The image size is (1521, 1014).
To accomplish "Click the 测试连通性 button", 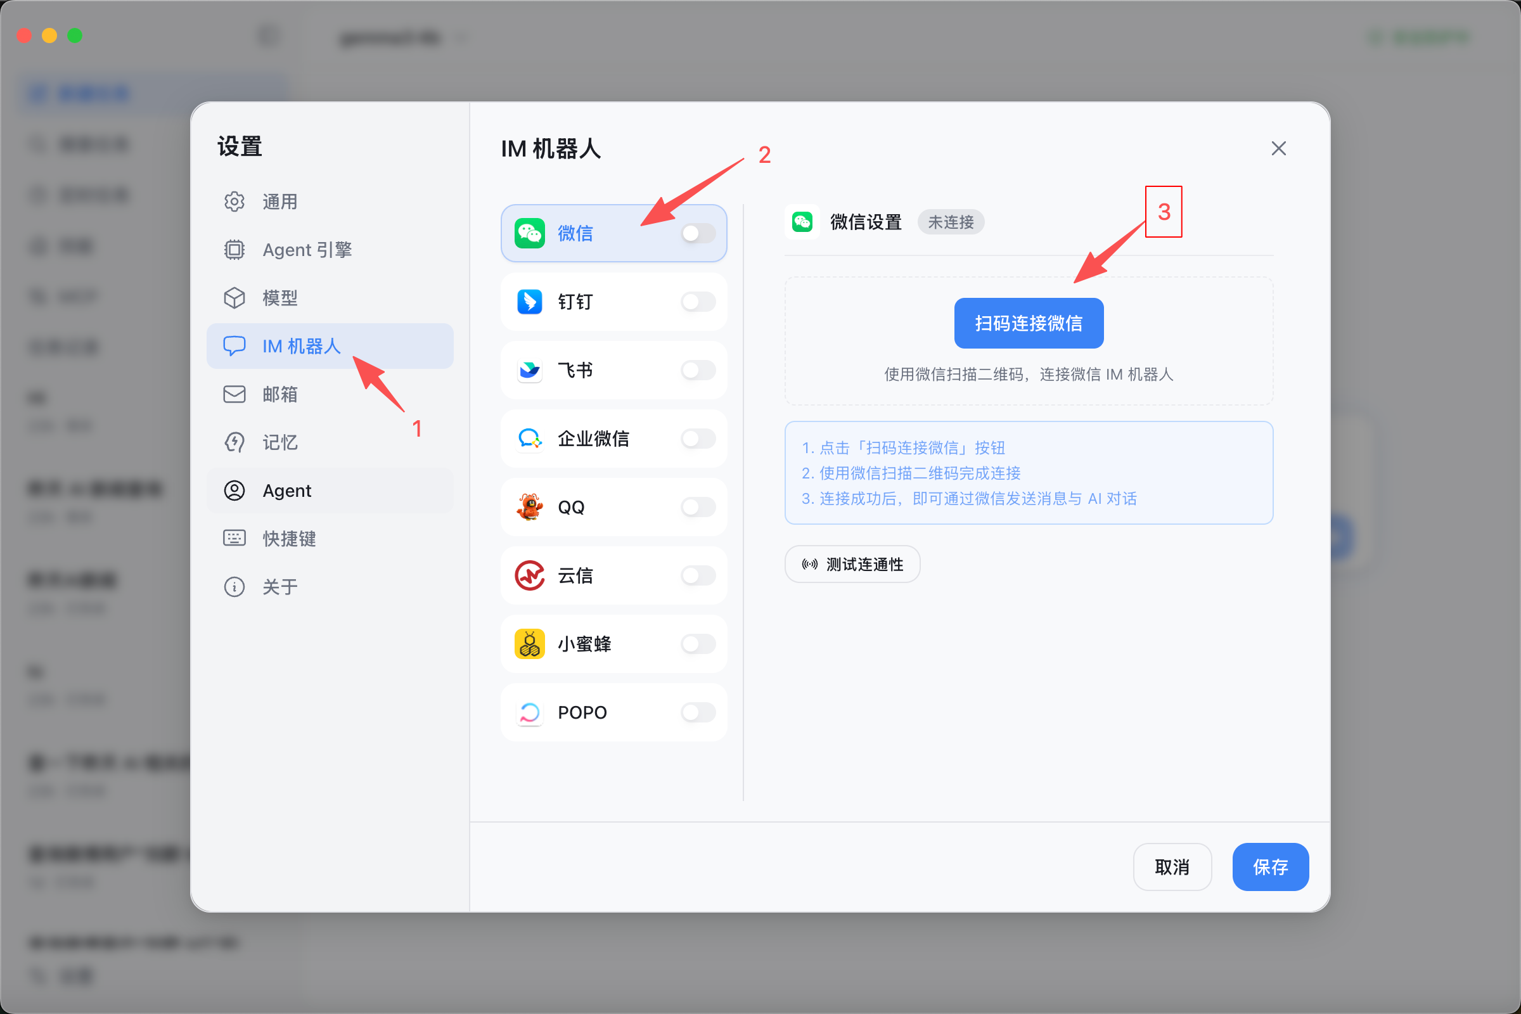I will pyautogui.click(x=852, y=565).
